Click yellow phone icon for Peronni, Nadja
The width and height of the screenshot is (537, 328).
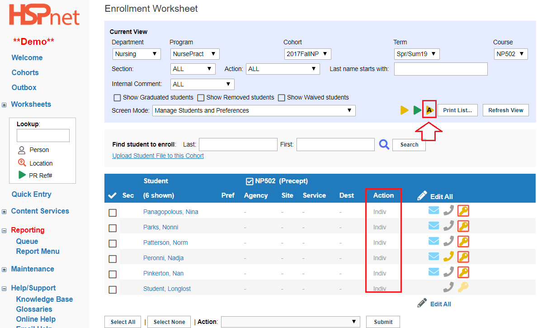[x=448, y=257]
